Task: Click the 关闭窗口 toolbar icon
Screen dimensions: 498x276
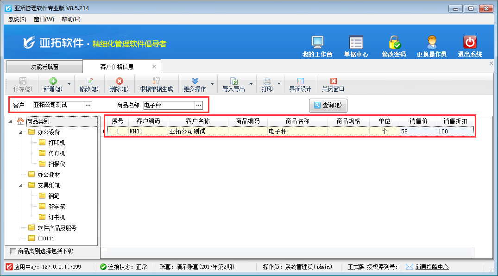Action: [x=333, y=85]
